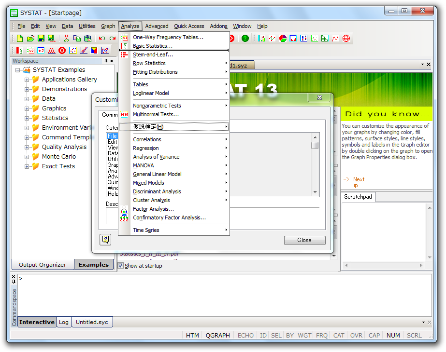The height and width of the screenshot is (352, 446).
Task: Click the bar chart graph icon
Action: coord(261,38)
